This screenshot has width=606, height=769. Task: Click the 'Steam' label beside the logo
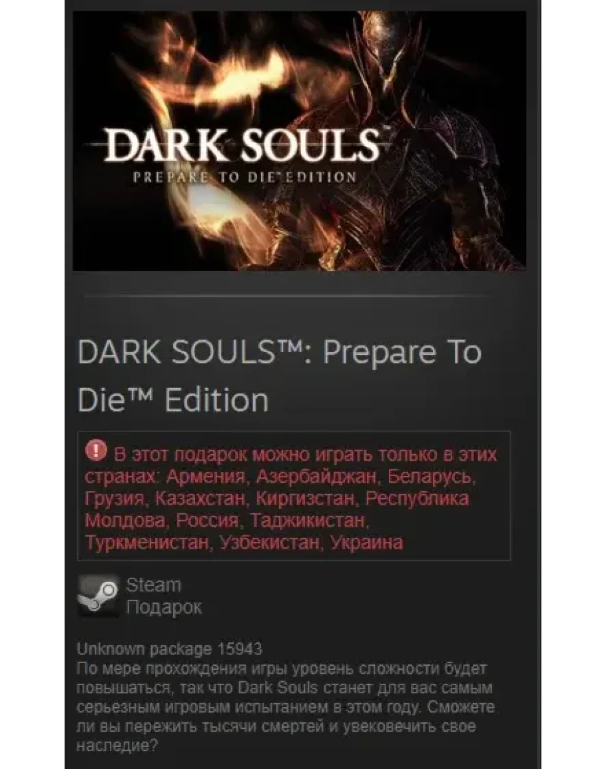click(x=154, y=585)
